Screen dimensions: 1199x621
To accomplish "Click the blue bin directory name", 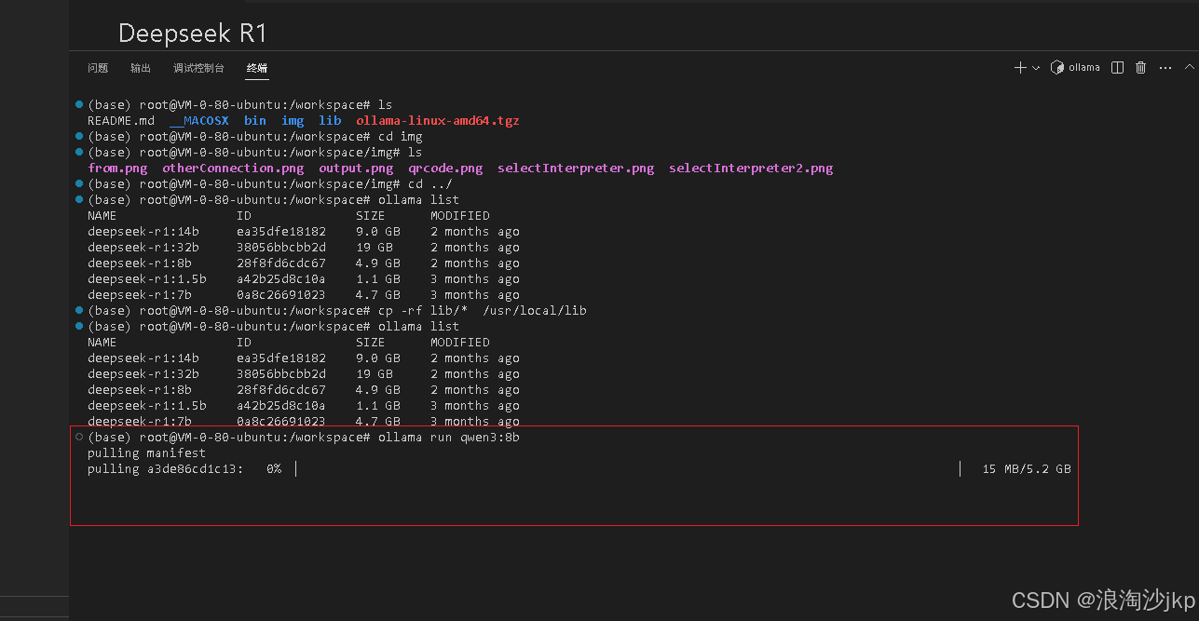I will (255, 120).
